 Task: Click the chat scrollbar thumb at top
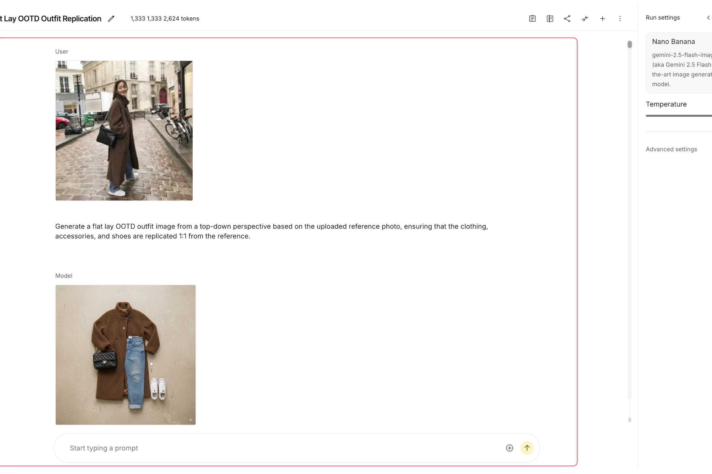click(629, 45)
